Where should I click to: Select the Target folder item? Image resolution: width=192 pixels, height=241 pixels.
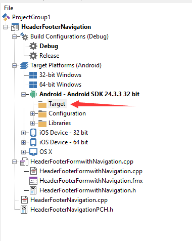coord(57,104)
